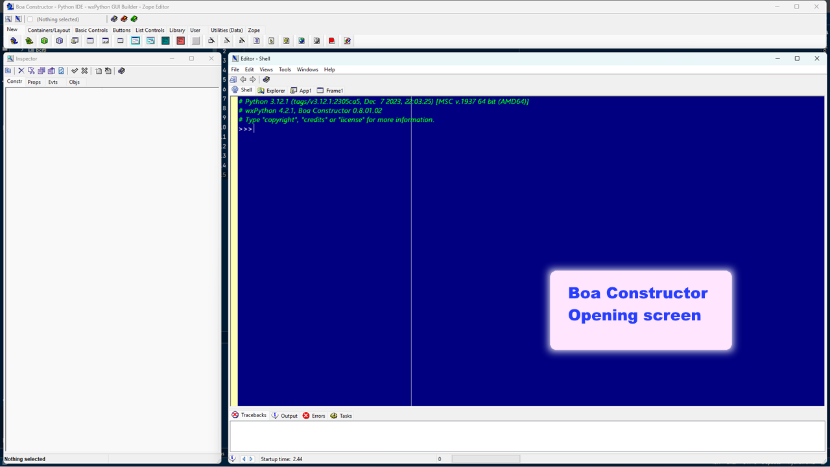Open the Tools menu in the Editor

click(285, 69)
